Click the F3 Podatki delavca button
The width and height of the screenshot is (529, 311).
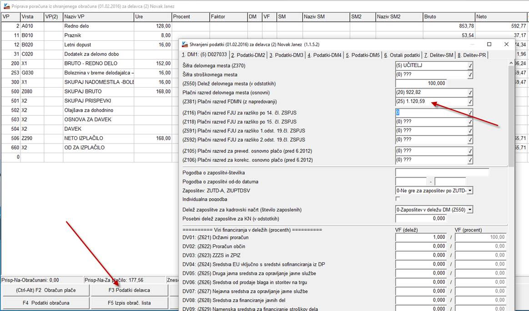129,290
